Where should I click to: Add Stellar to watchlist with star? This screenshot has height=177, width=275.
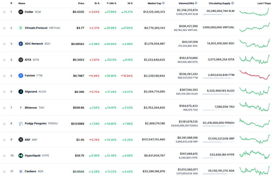4,12
